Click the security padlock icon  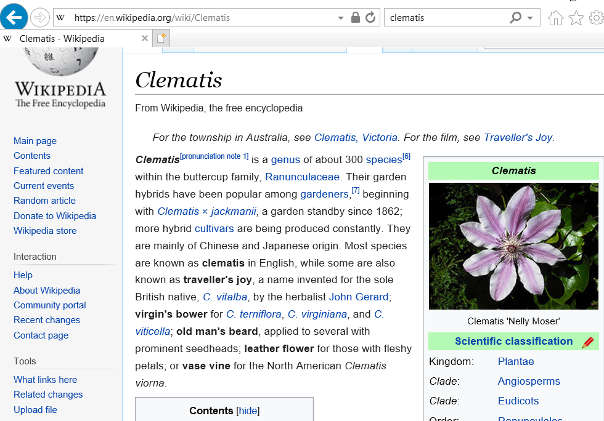coord(356,17)
